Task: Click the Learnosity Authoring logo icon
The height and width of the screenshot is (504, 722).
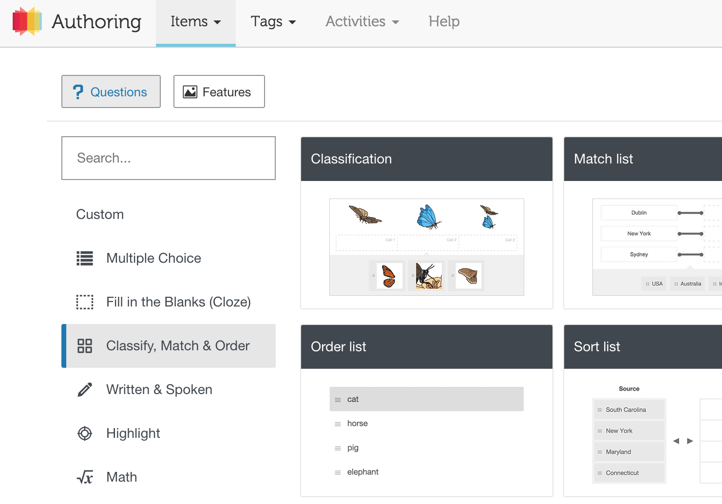Action: click(x=27, y=21)
